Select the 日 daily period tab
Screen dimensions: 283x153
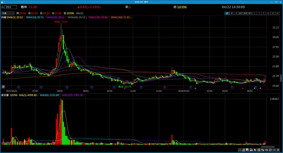(x=227, y=13)
